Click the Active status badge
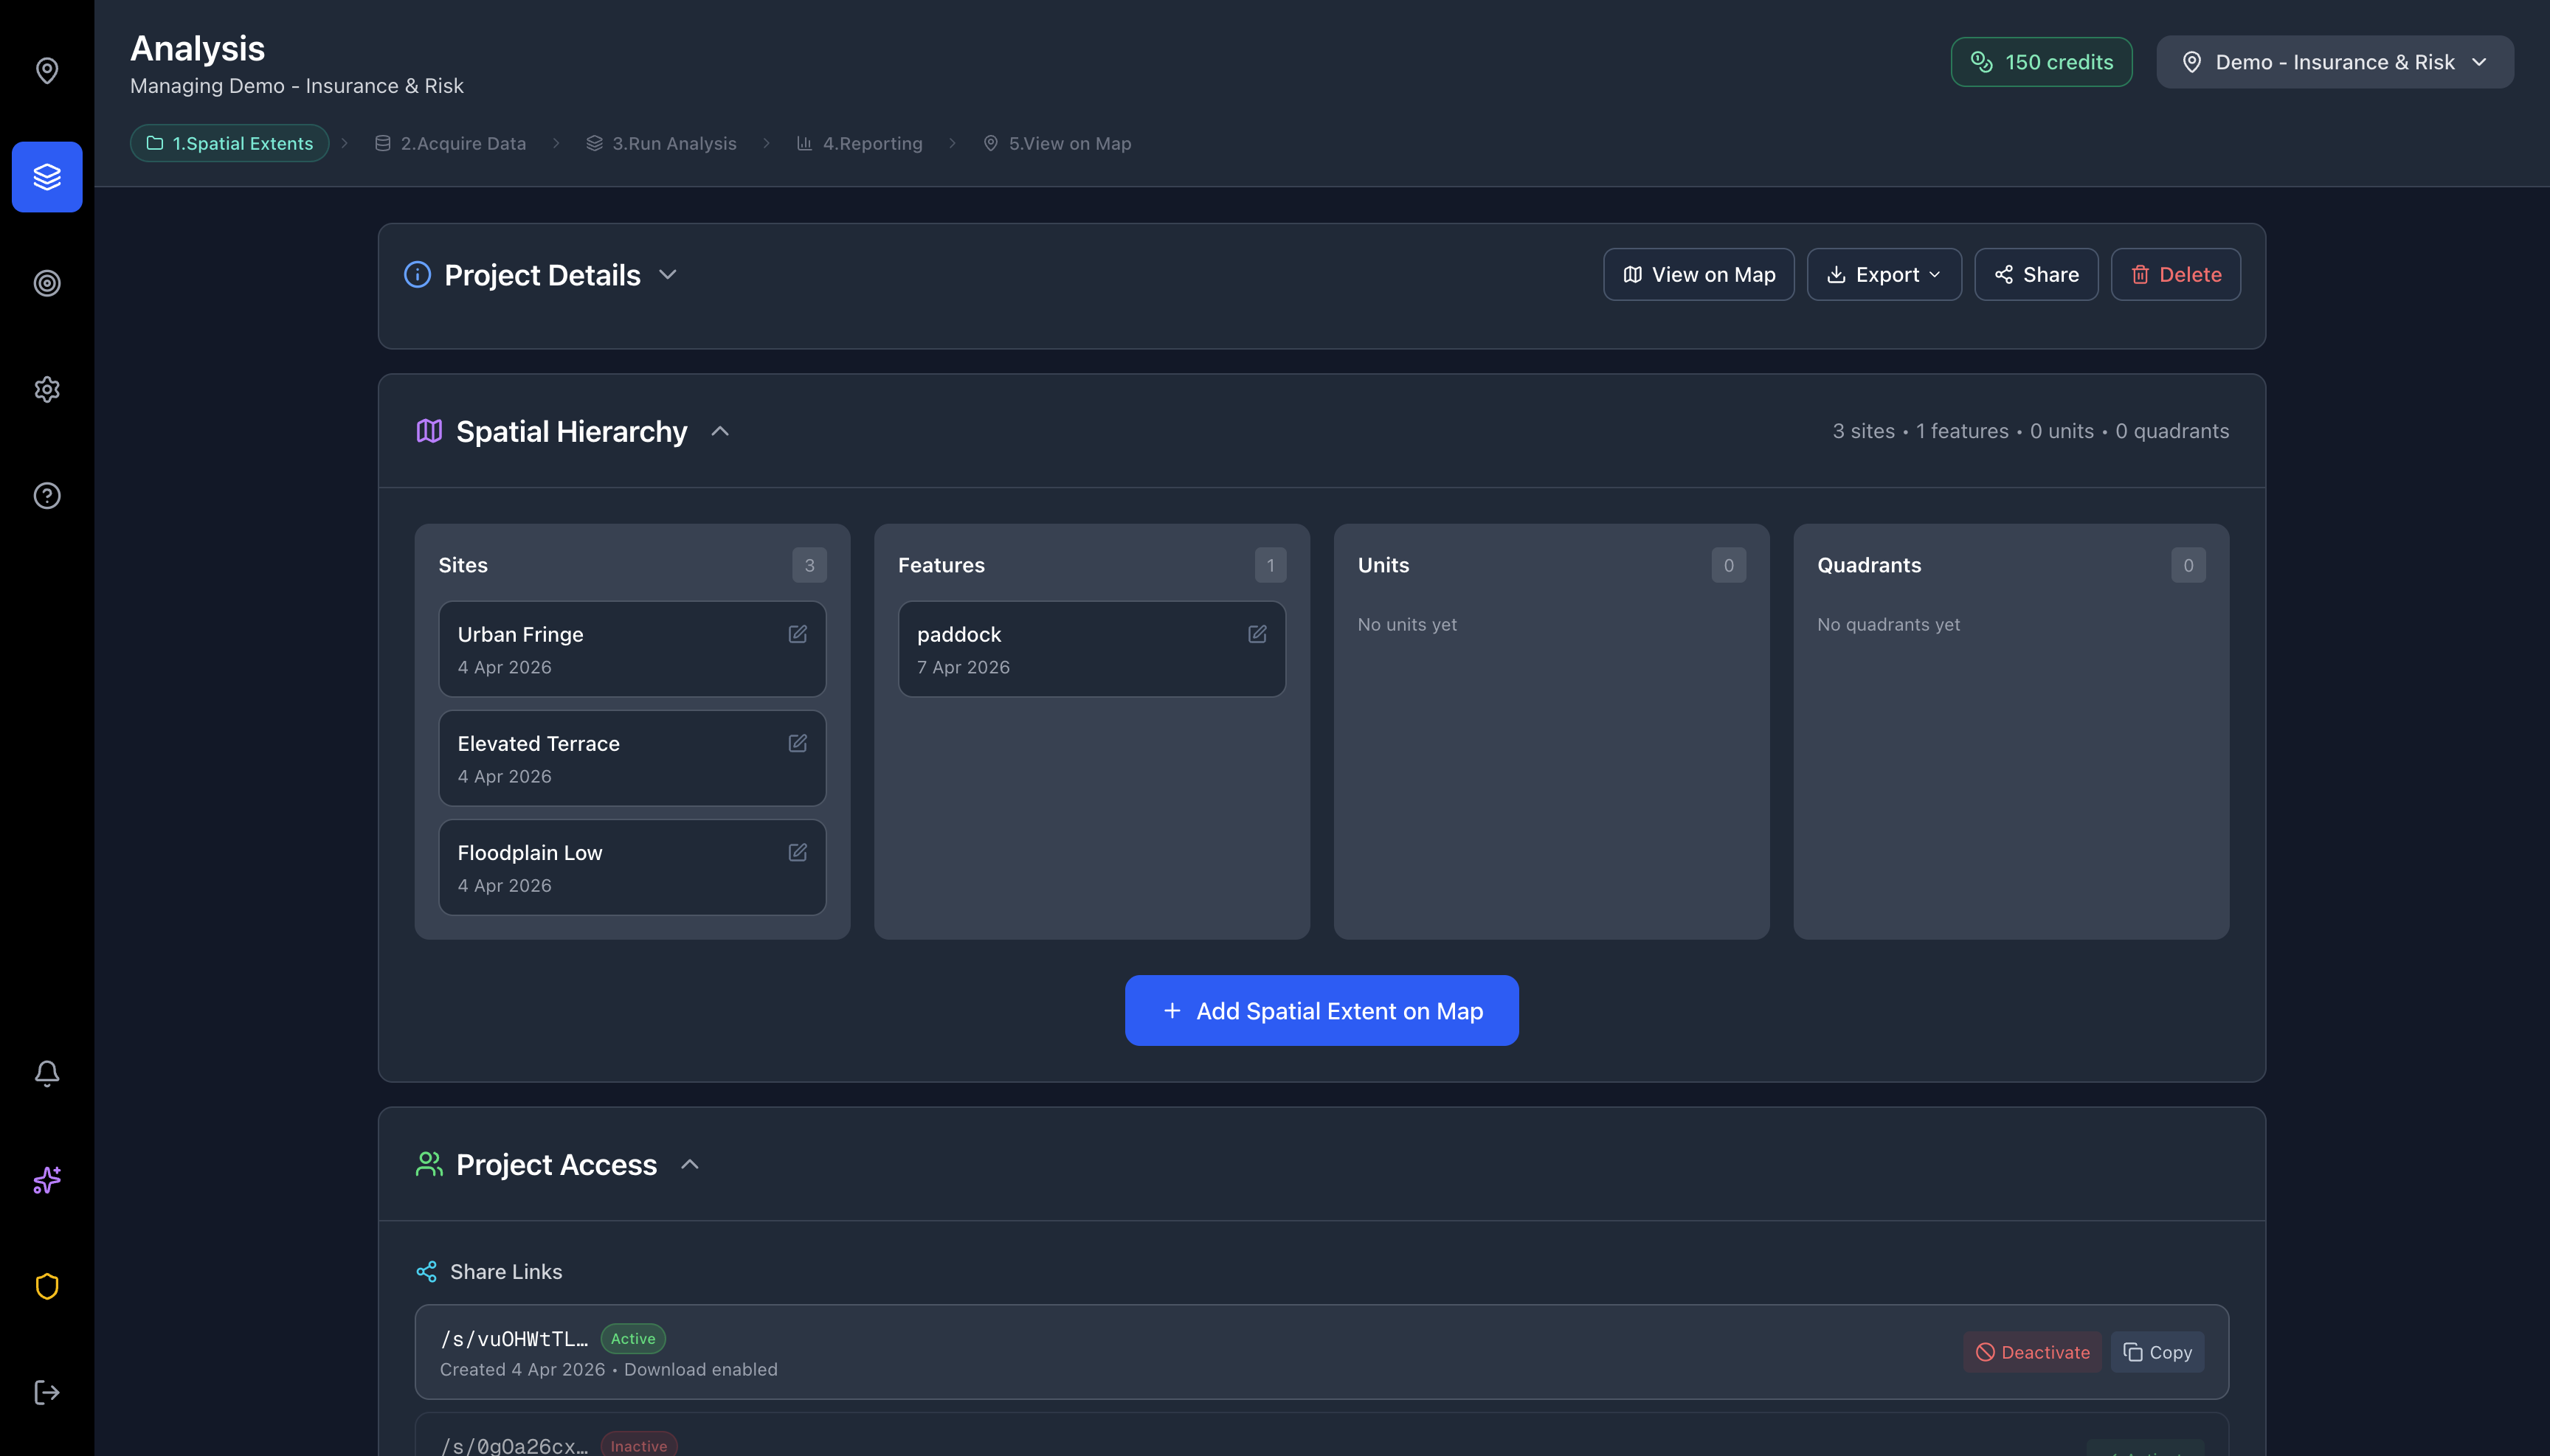 tap(633, 1338)
